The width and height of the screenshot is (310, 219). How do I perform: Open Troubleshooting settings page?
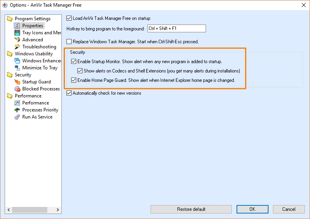tap(39, 47)
